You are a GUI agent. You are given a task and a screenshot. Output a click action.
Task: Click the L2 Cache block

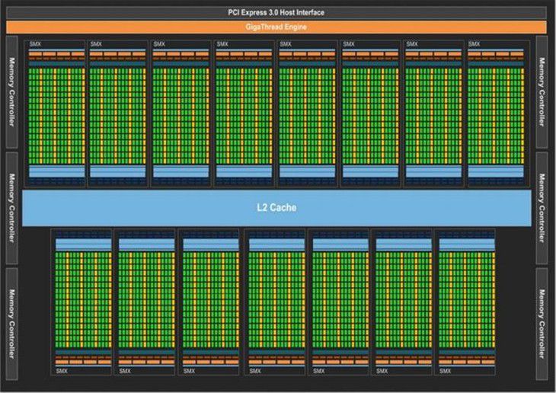[x=276, y=208]
